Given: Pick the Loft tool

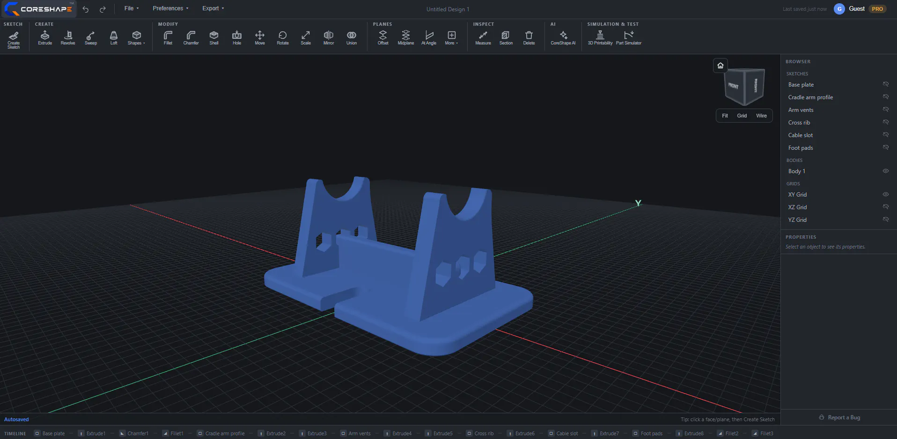Looking at the screenshot, I should [x=114, y=37].
